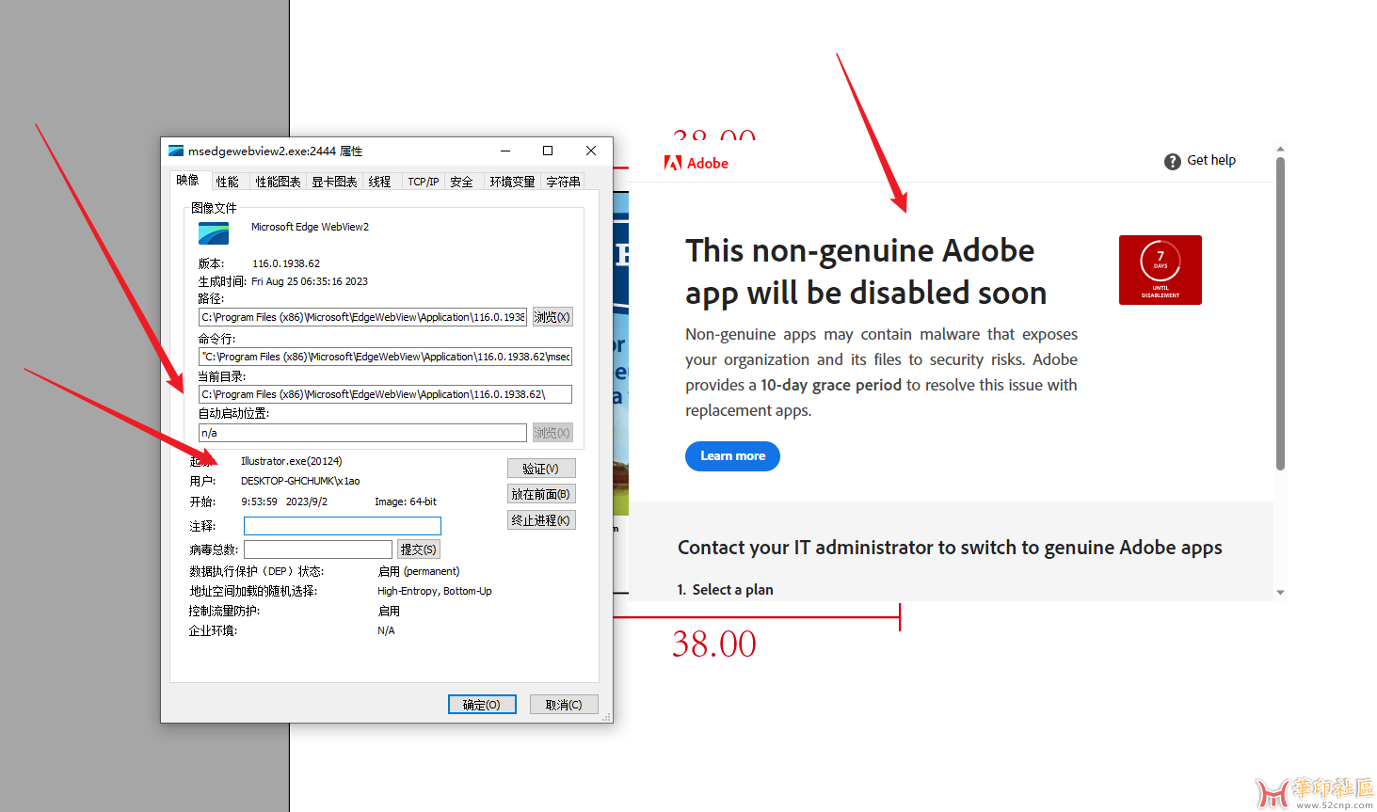Switch to the 映像 tab

187,181
